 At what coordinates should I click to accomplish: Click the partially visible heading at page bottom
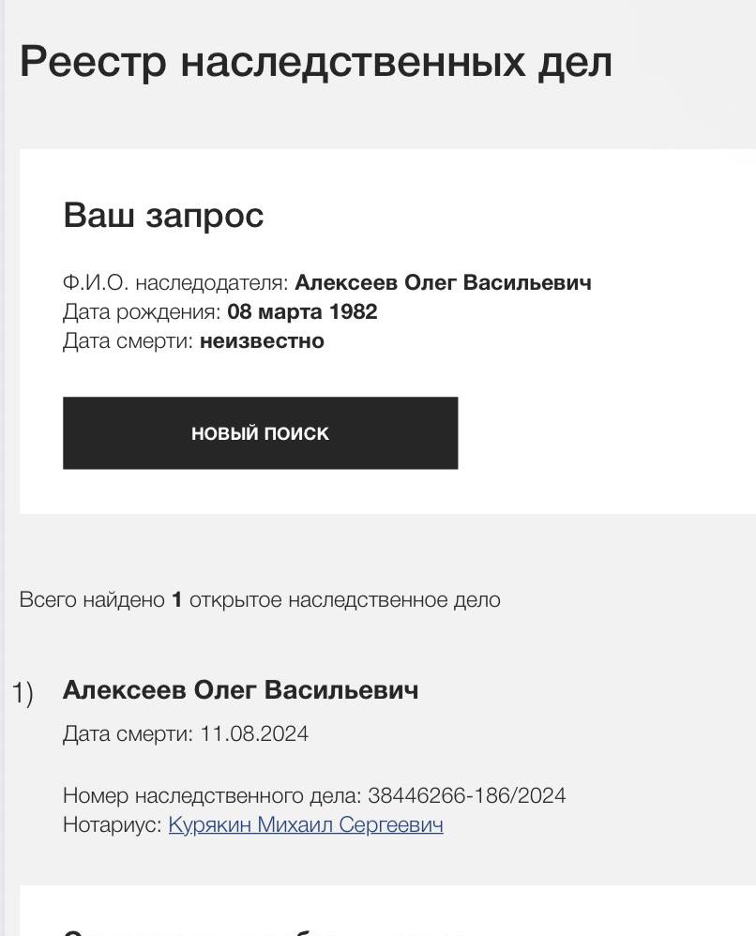point(263,931)
